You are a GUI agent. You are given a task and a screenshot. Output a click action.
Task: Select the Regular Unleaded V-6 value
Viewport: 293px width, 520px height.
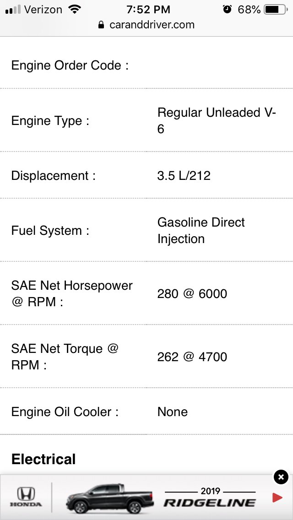[217, 121]
